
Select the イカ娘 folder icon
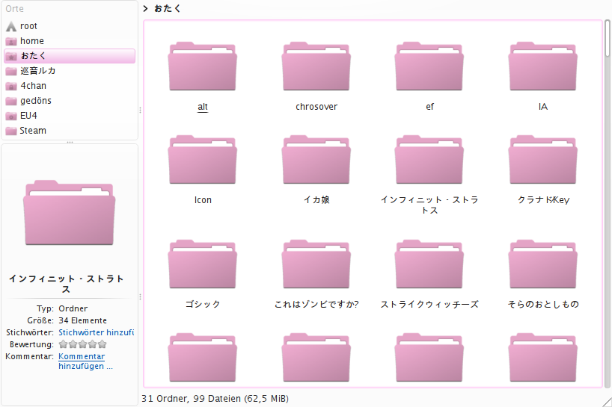(316, 160)
